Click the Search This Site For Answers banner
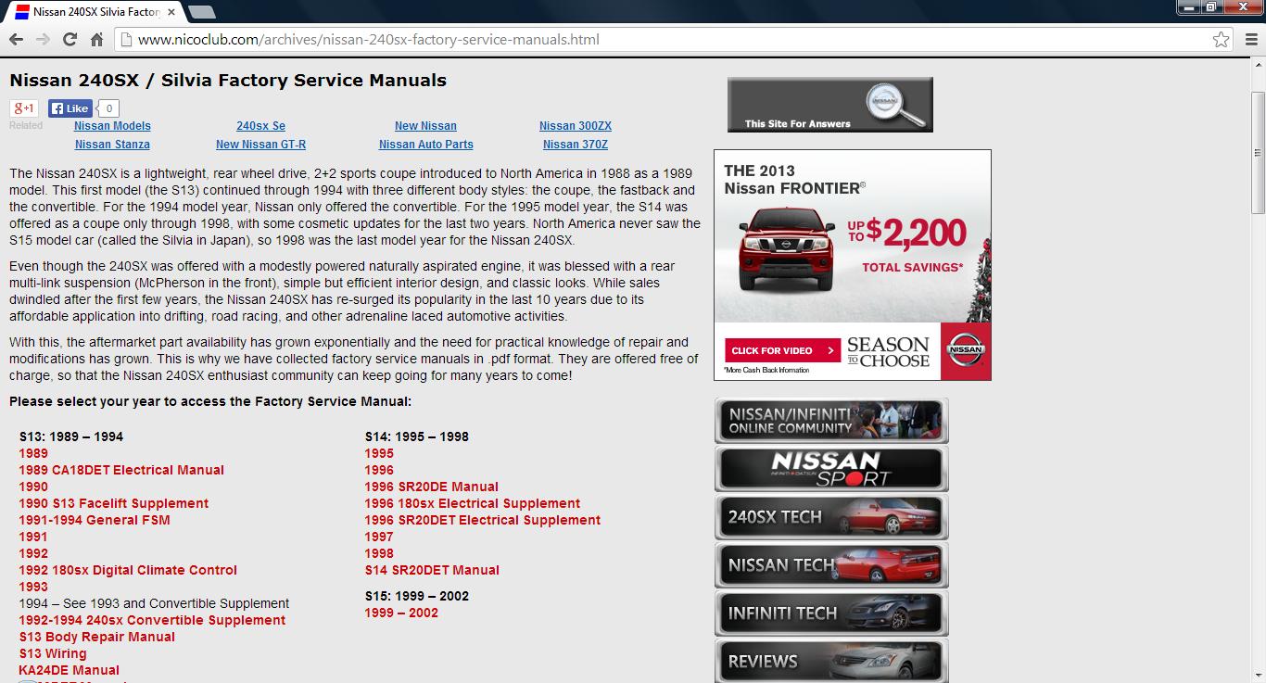This screenshot has height=683, width=1266. (x=830, y=105)
